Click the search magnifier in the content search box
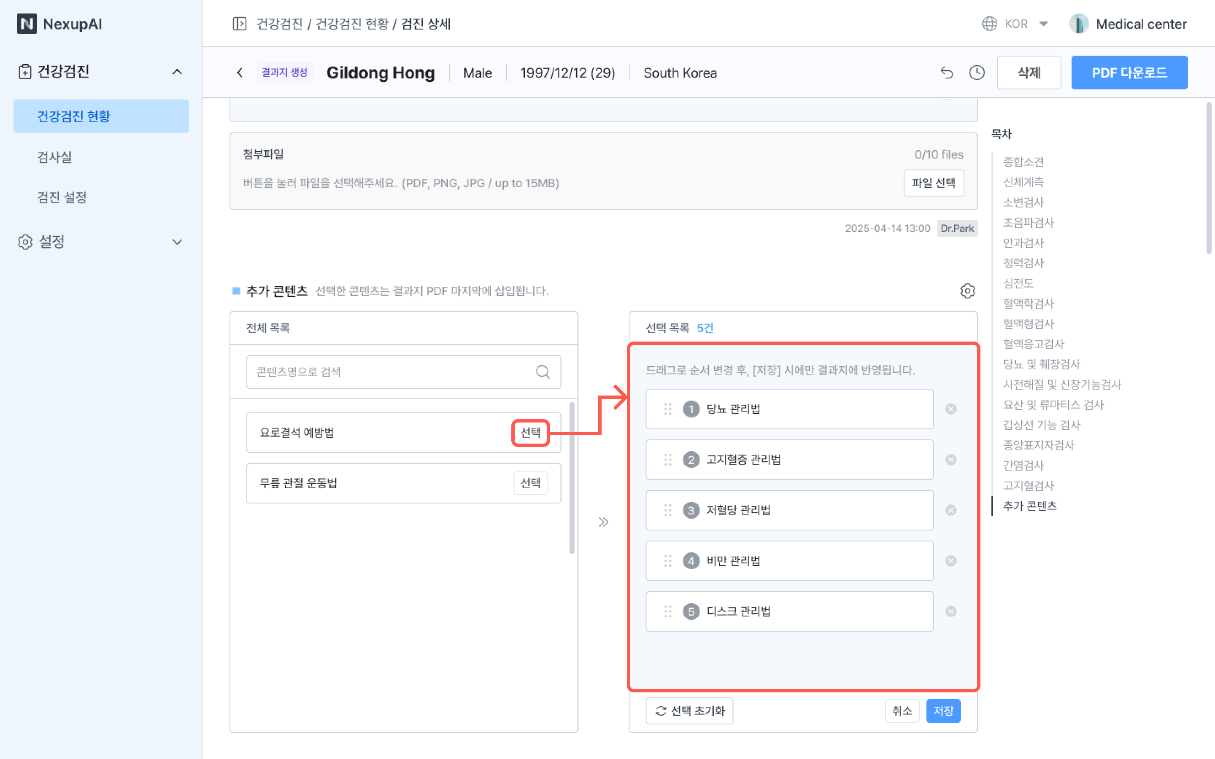The height and width of the screenshot is (759, 1215). click(543, 372)
